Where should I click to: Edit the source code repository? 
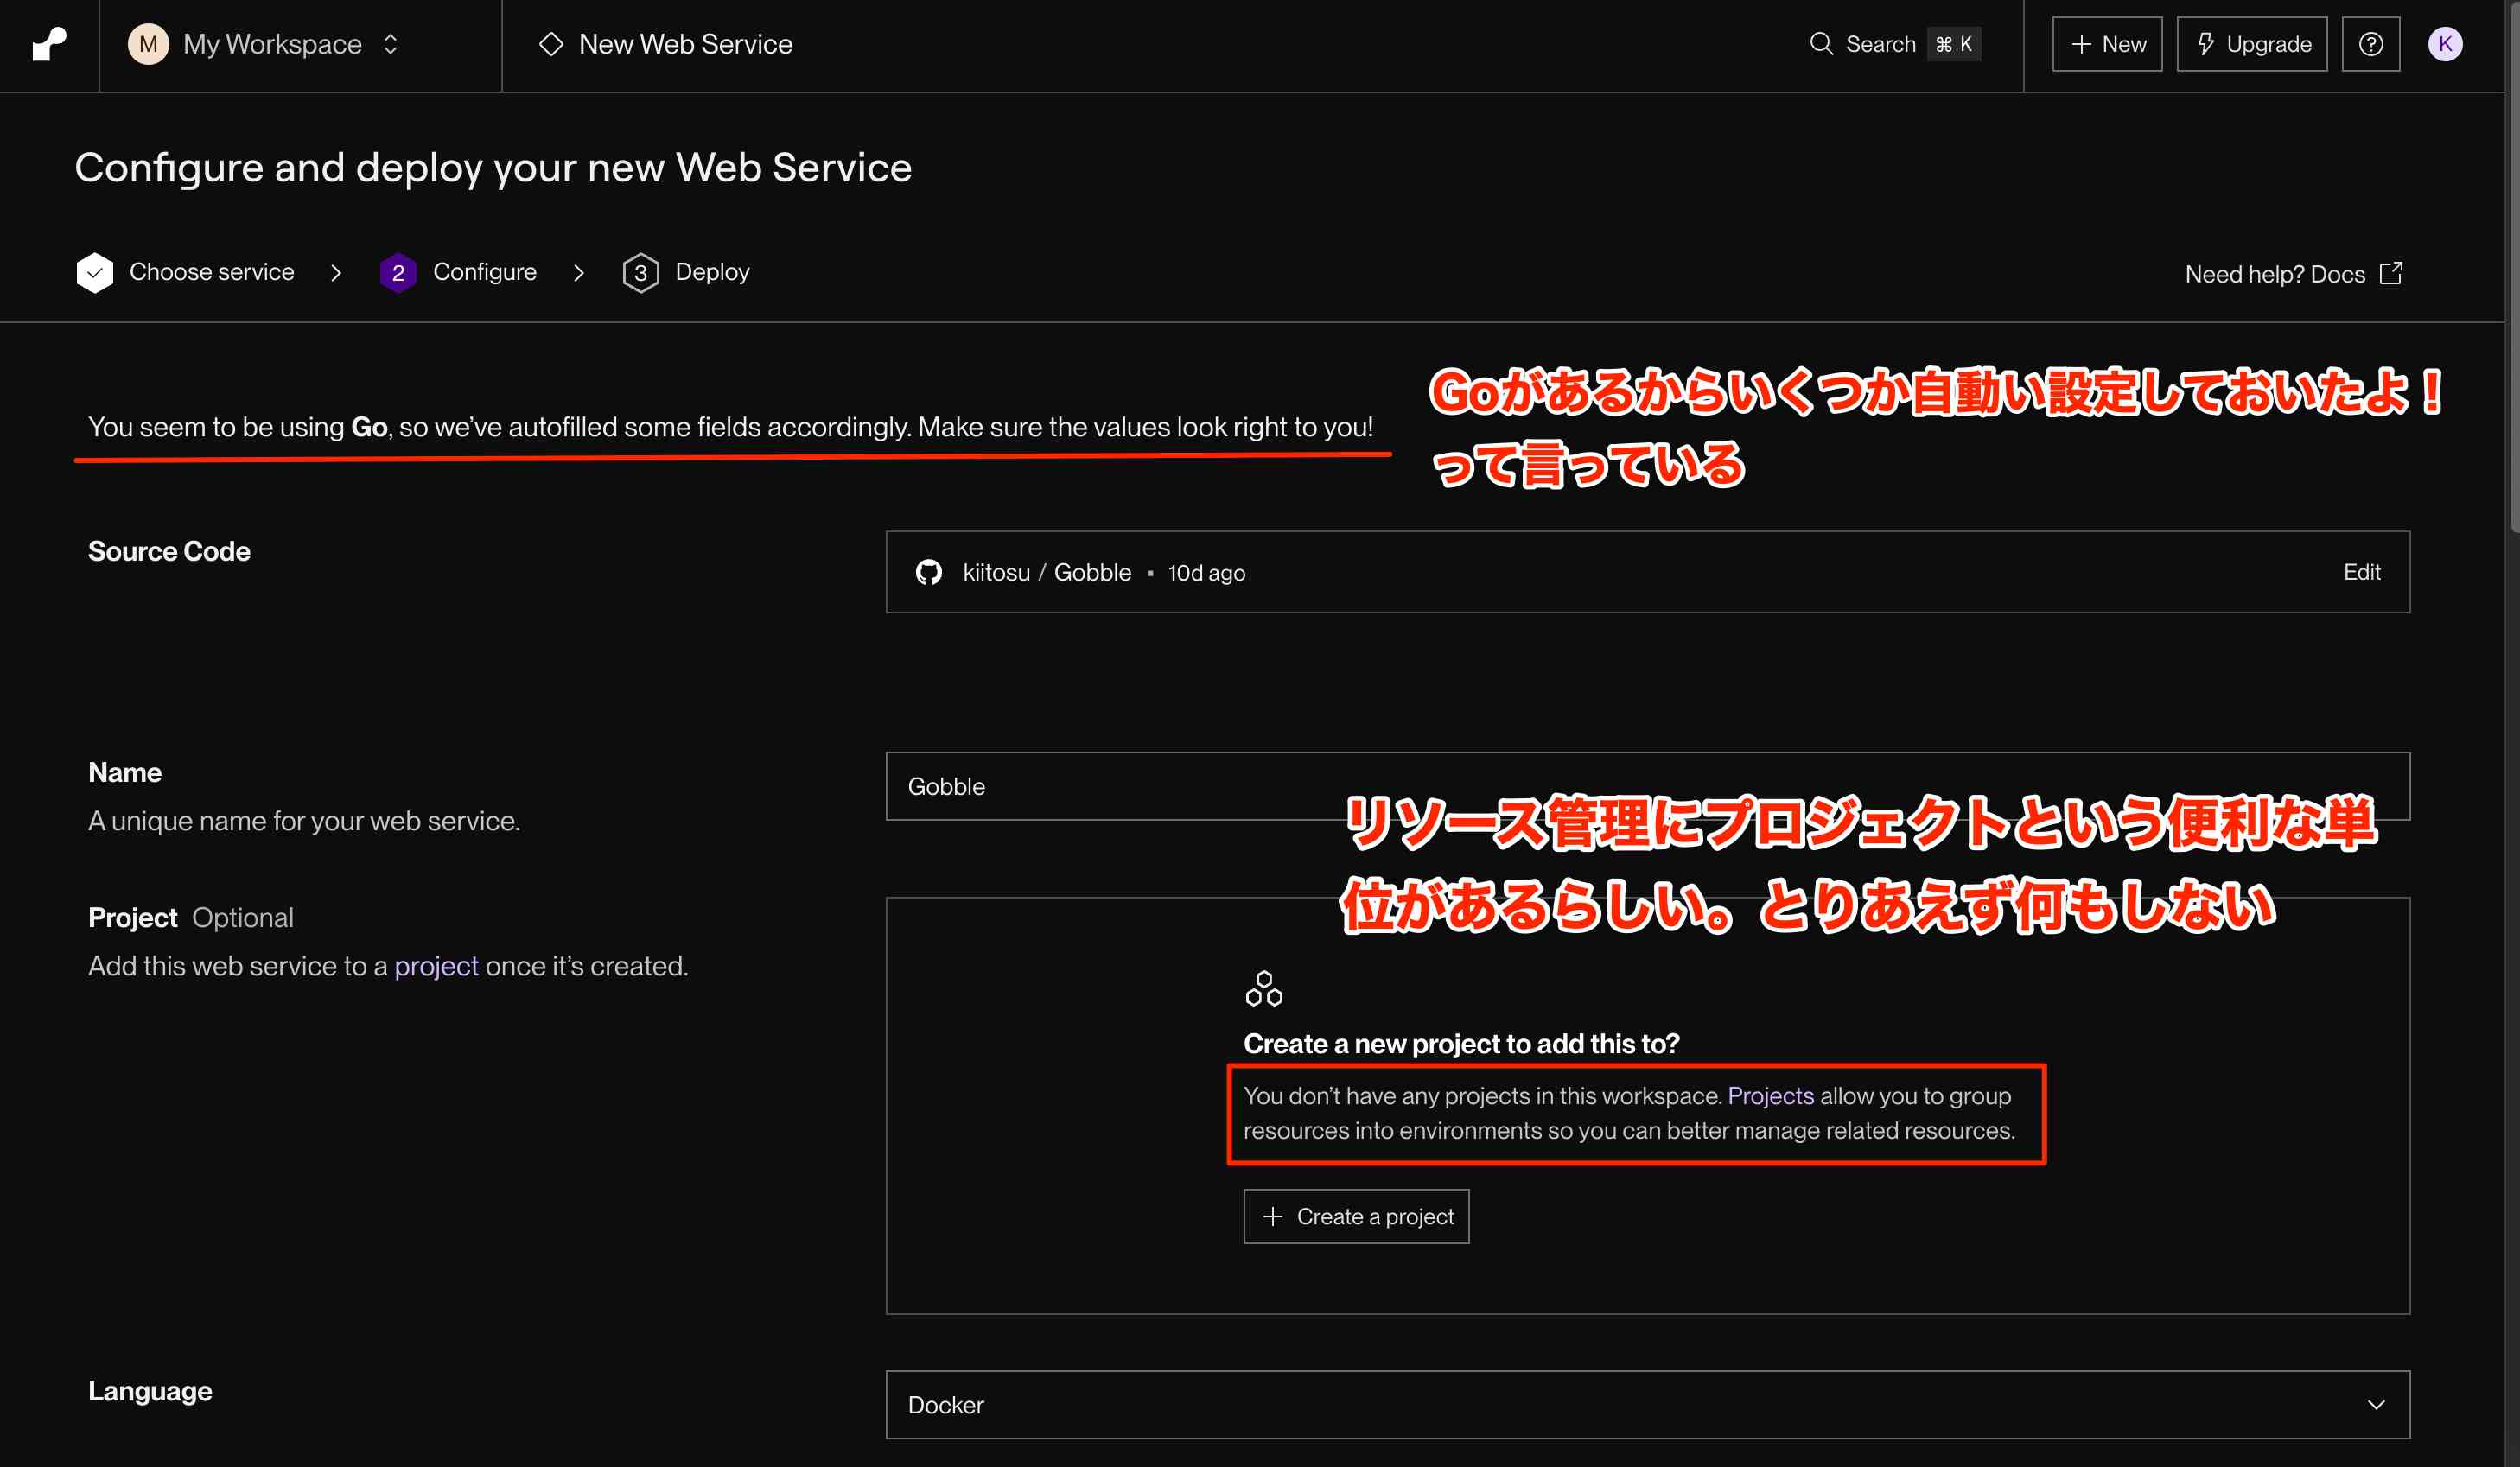point(2361,572)
